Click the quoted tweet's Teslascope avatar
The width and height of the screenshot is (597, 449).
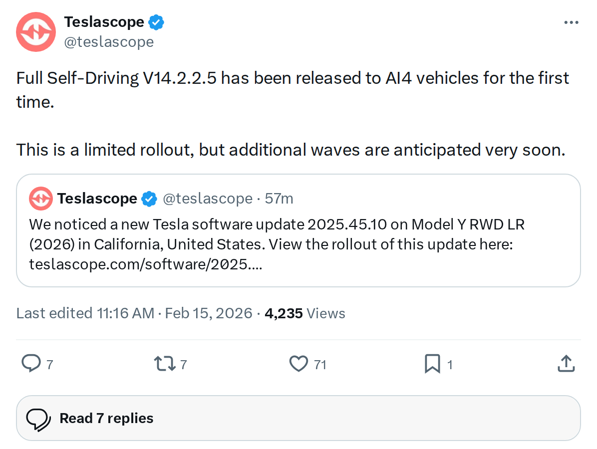coord(40,198)
